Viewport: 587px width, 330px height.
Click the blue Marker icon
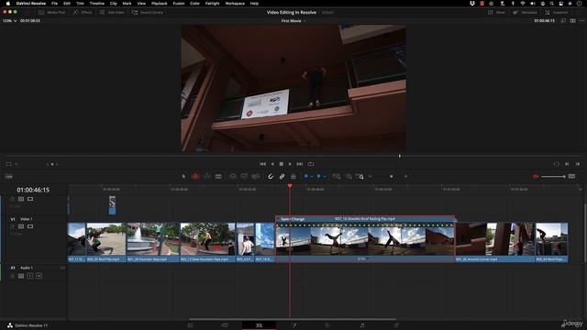coord(318,176)
